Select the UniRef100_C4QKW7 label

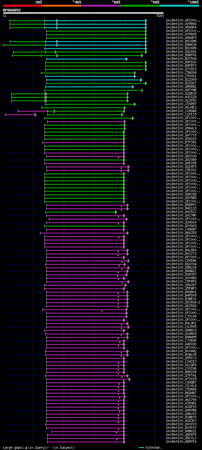[x=181, y=229]
